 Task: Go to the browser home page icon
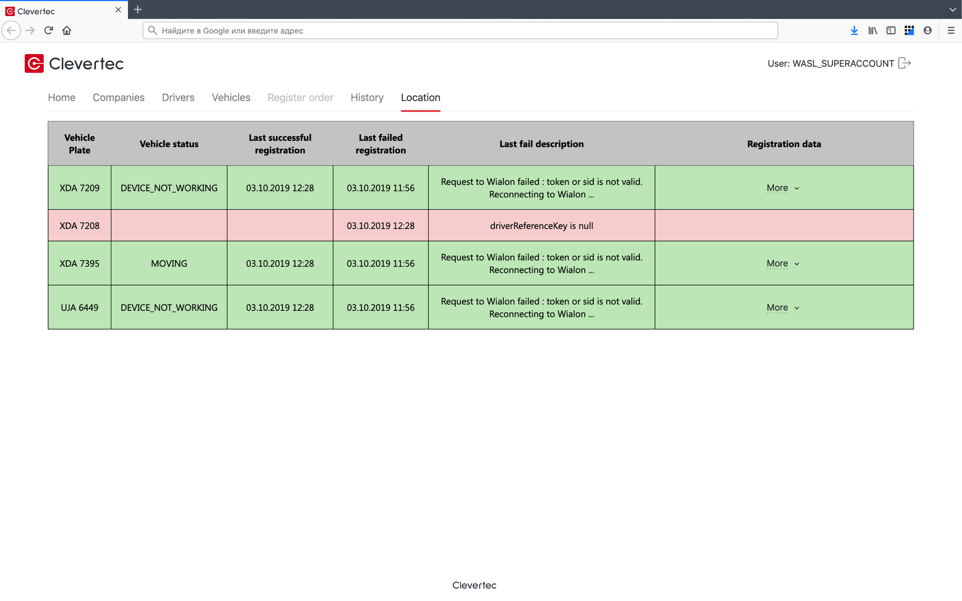pyautogui.click(x=67, y=31)
